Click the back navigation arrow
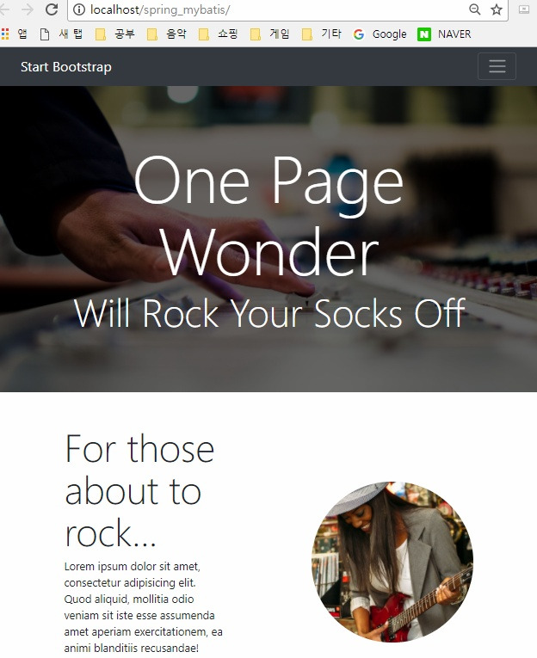The image size is (537, 658). (x=3, y=9)
